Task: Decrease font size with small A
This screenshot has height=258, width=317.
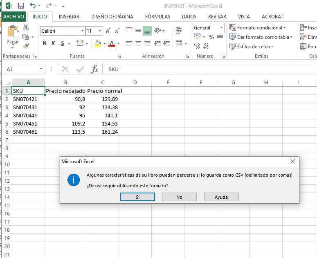Action: [x=117, y=31]
